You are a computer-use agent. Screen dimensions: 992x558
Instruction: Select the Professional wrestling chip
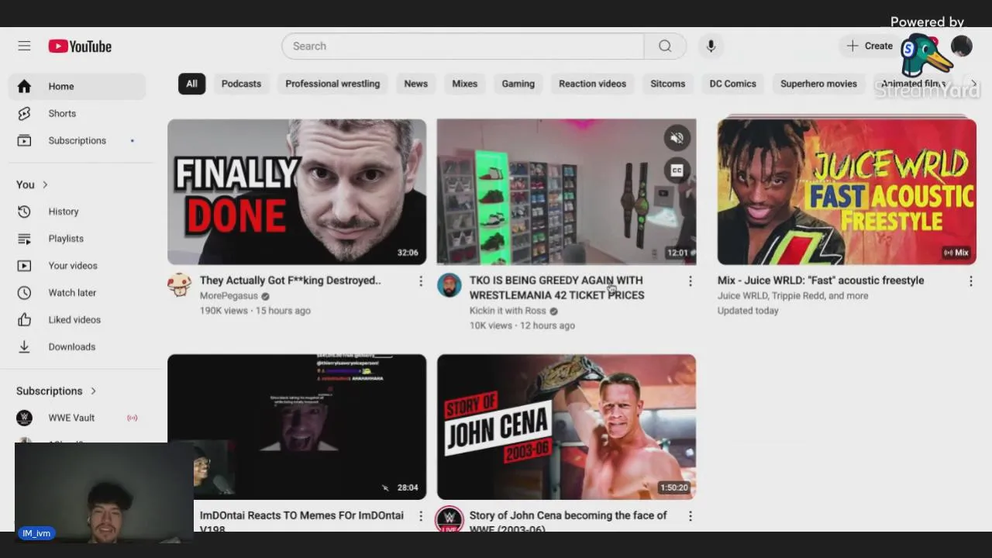(x=332, y=84)
